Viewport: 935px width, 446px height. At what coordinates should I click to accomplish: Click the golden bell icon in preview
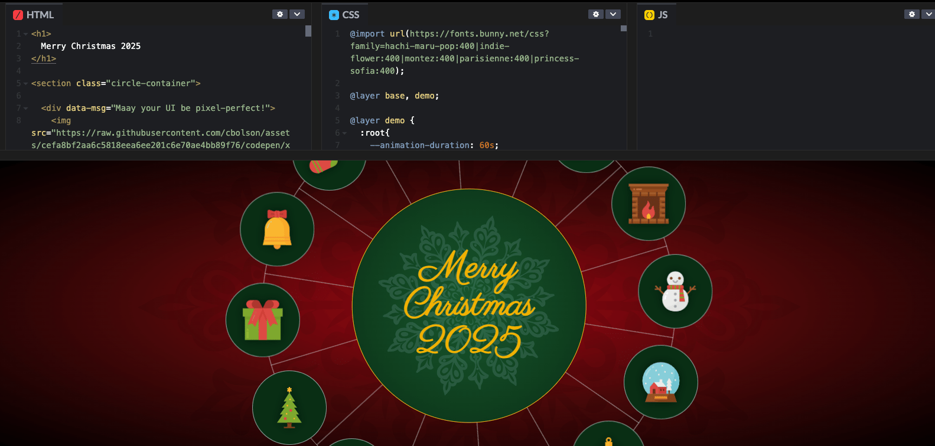(277, 229)
